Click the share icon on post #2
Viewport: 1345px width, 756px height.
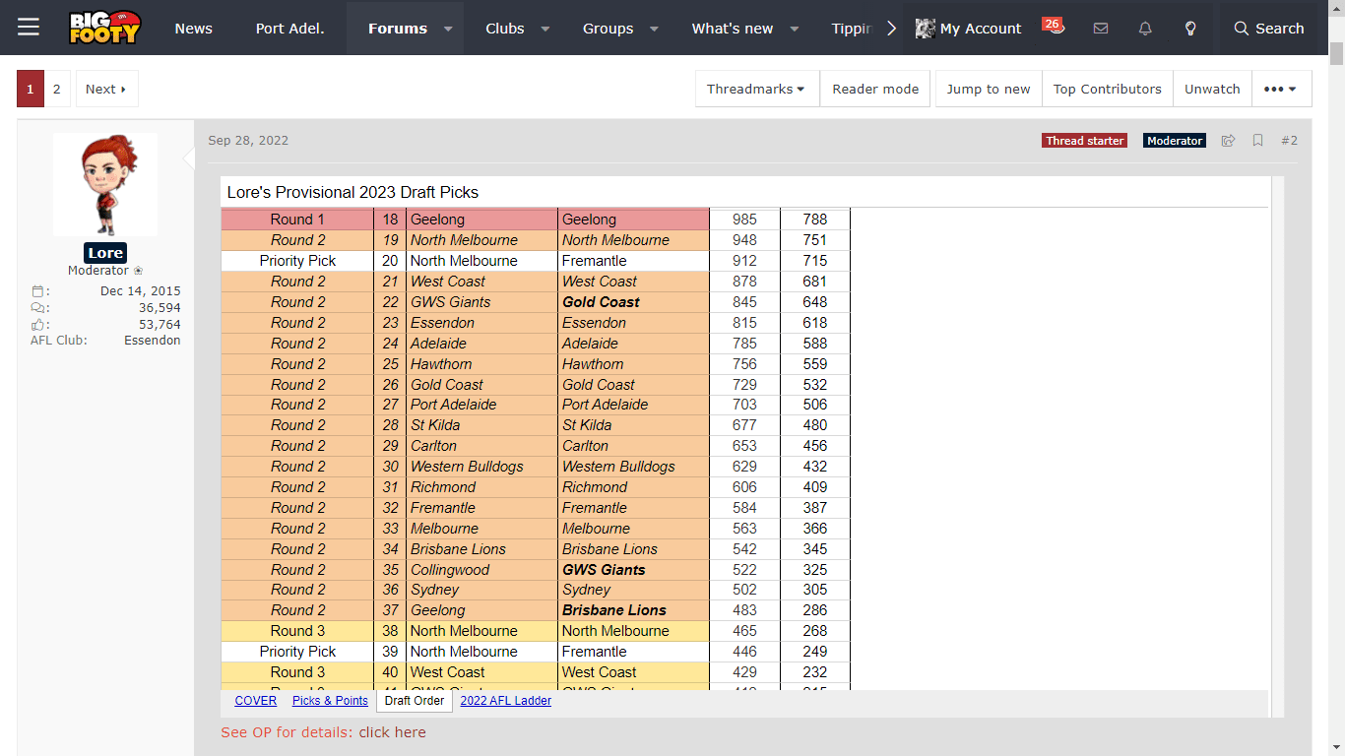[1228, 141]
